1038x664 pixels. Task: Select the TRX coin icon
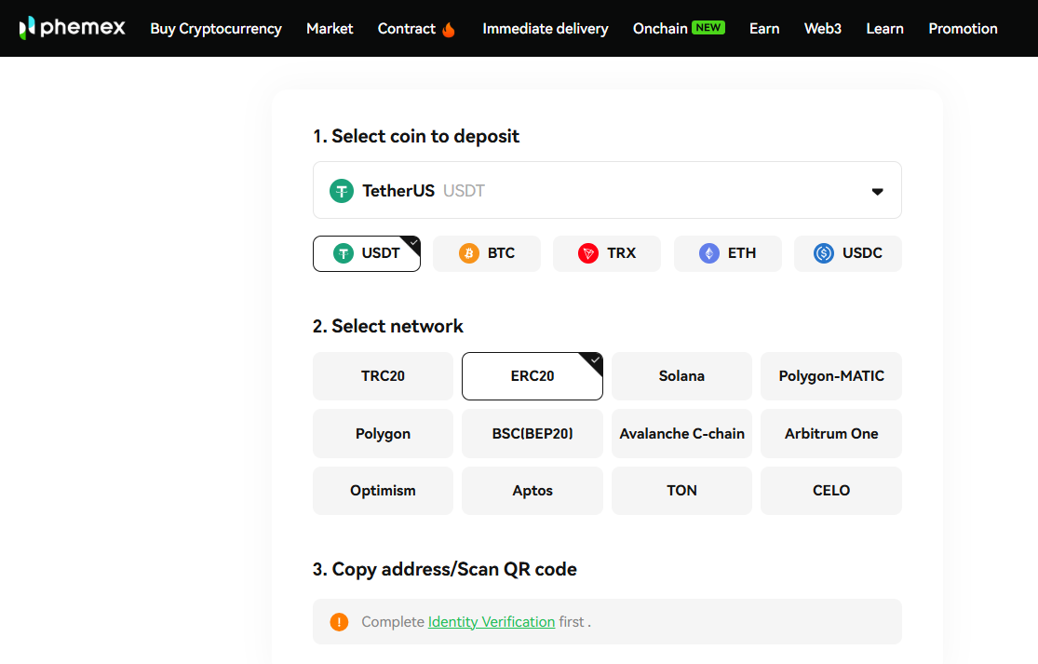coord(586,252)
